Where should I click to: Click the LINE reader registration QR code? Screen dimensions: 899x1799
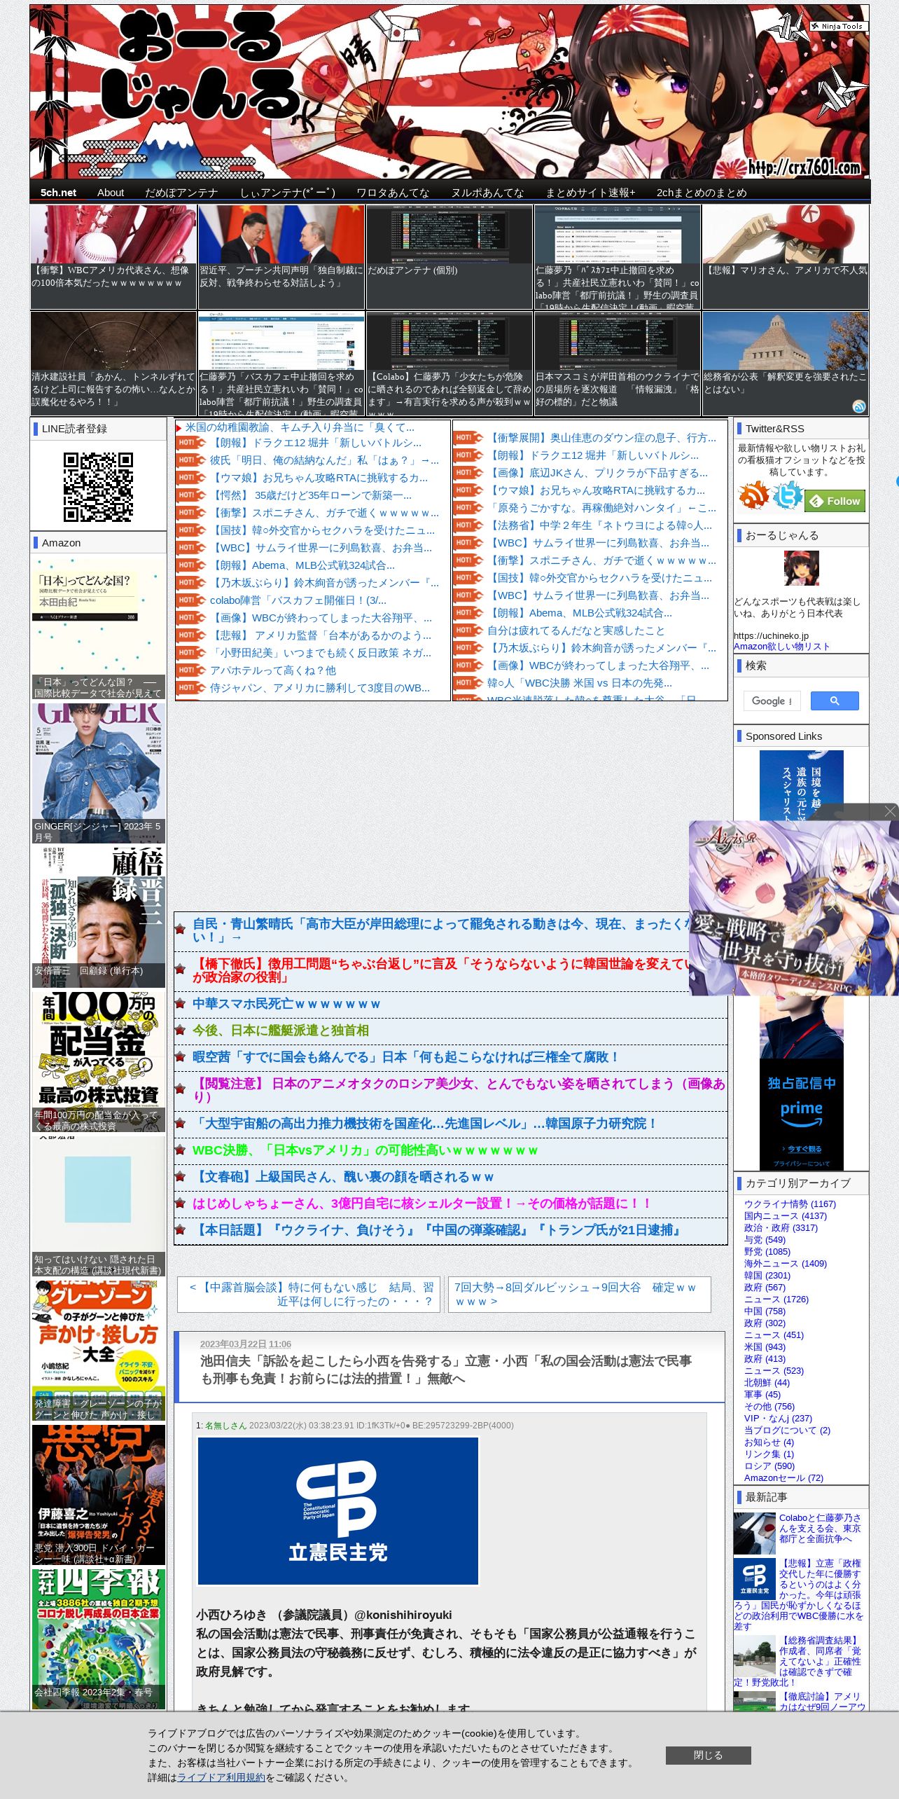[98, 487]
